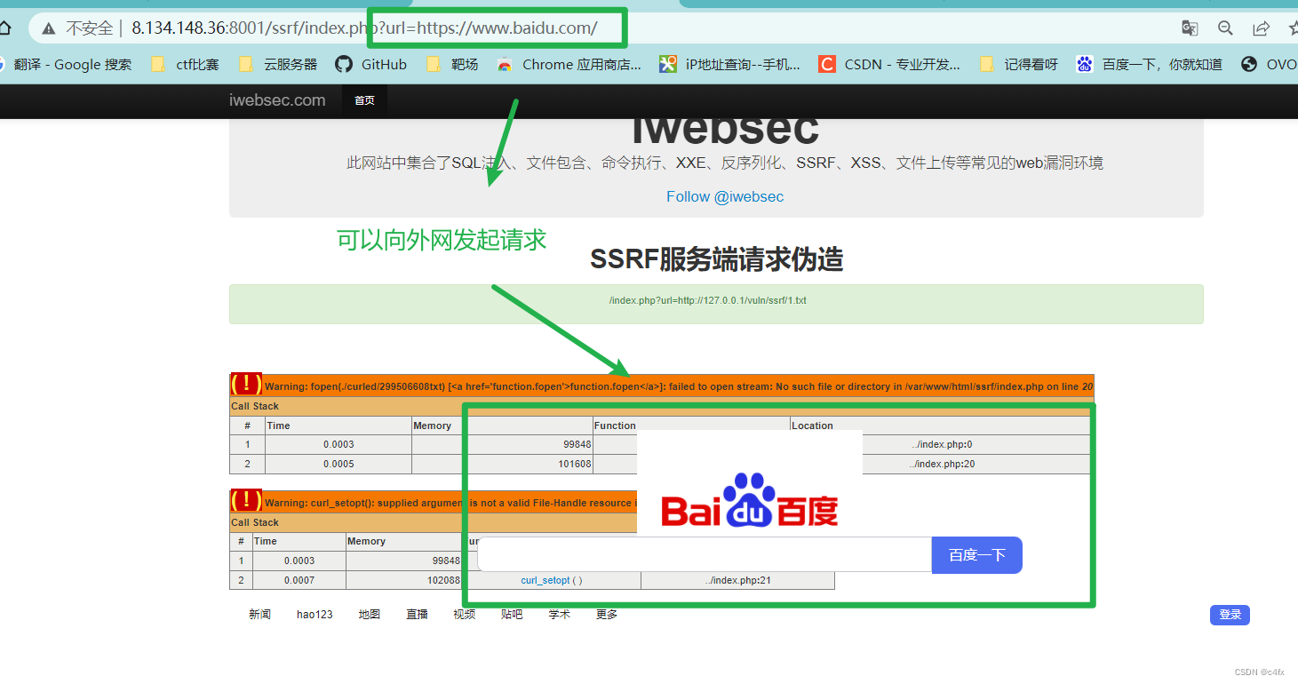This screenshot has width=1298, height=684.
Task: Click the 百度一下 search button
Action: [977, 555]
